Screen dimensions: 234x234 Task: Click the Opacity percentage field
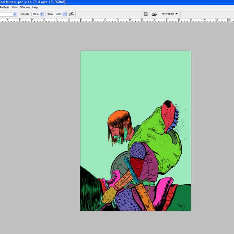point(35,14)
